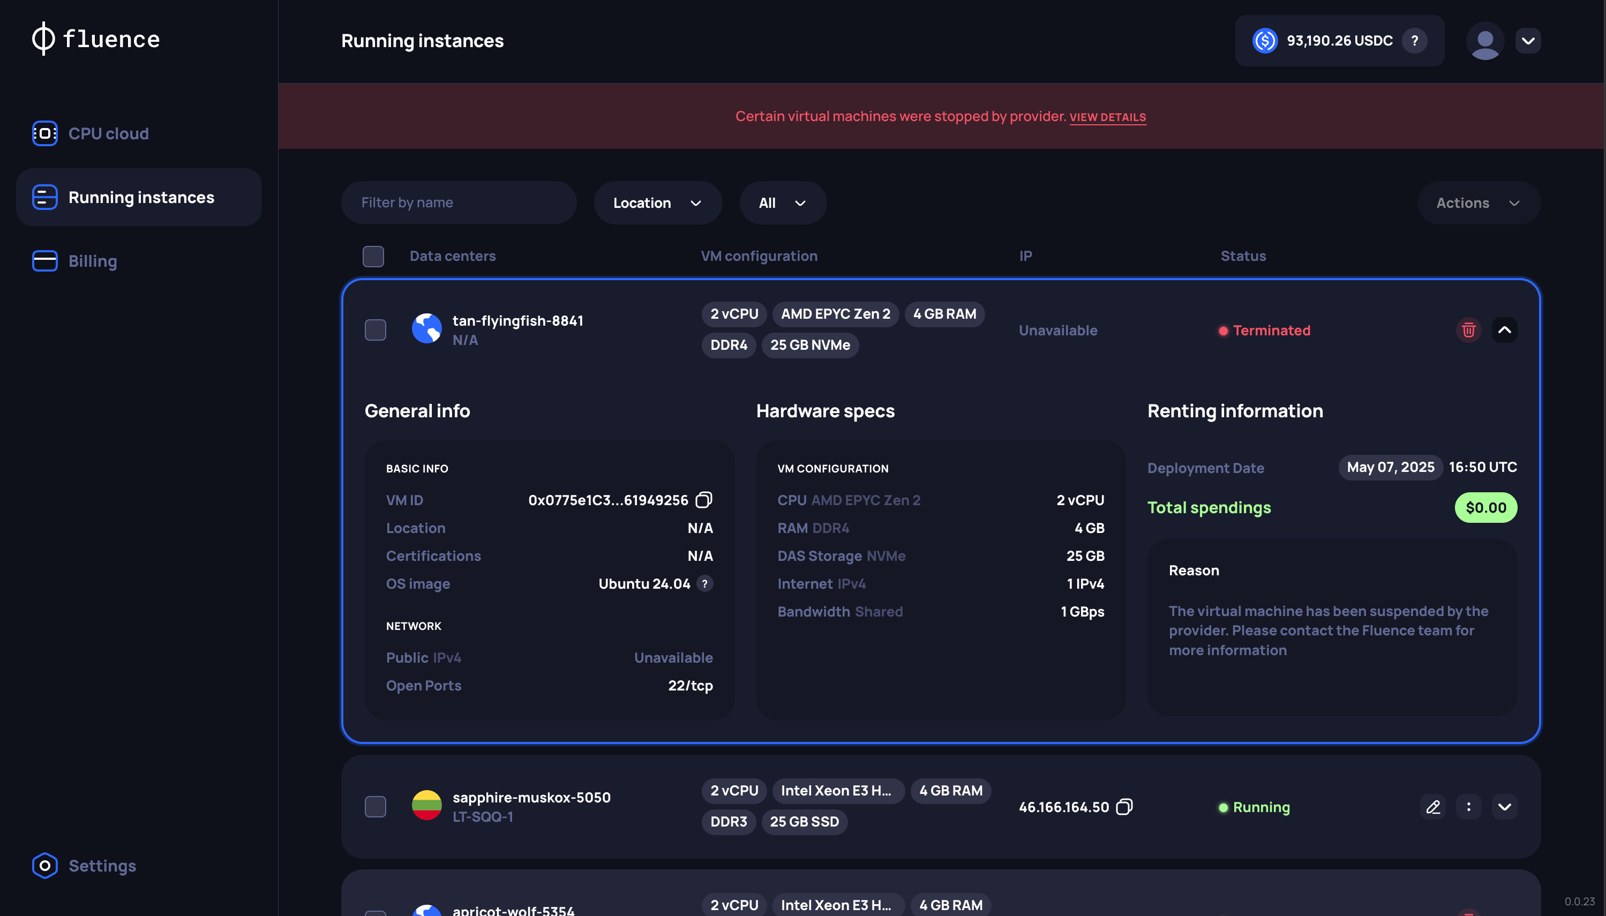Copy the VM ID using the copy icon
The image size is (1606, 916).
pos(704,500)
